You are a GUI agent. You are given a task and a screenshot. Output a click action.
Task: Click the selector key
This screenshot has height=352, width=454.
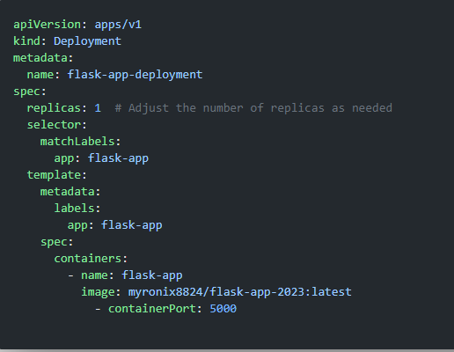pyautogui.click(x=54, y=125)
